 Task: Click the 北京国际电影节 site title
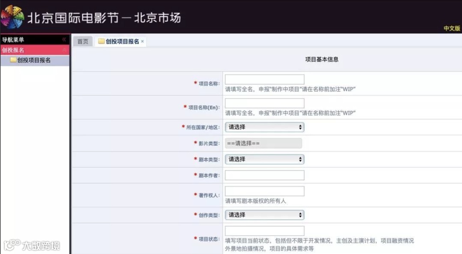(104, 18)
